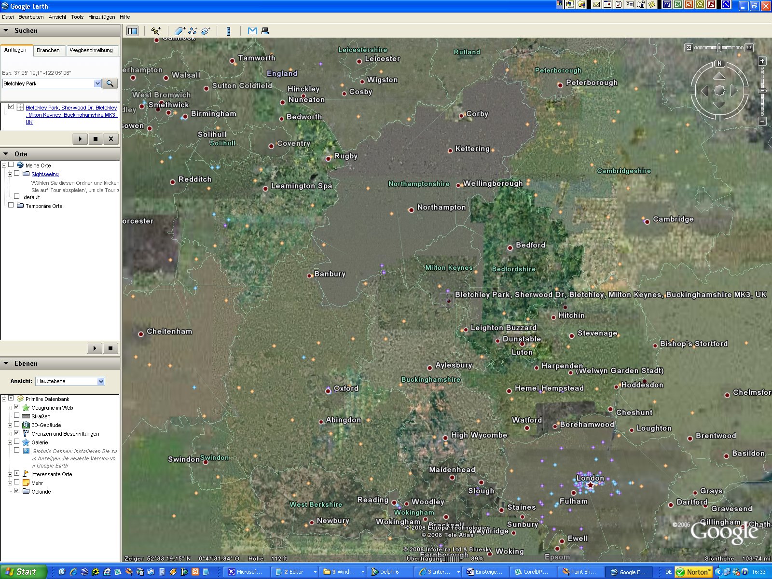Toggle the Gelände terrain checkbox
Screen dimensions: 772x579
[x=17, y=491]
